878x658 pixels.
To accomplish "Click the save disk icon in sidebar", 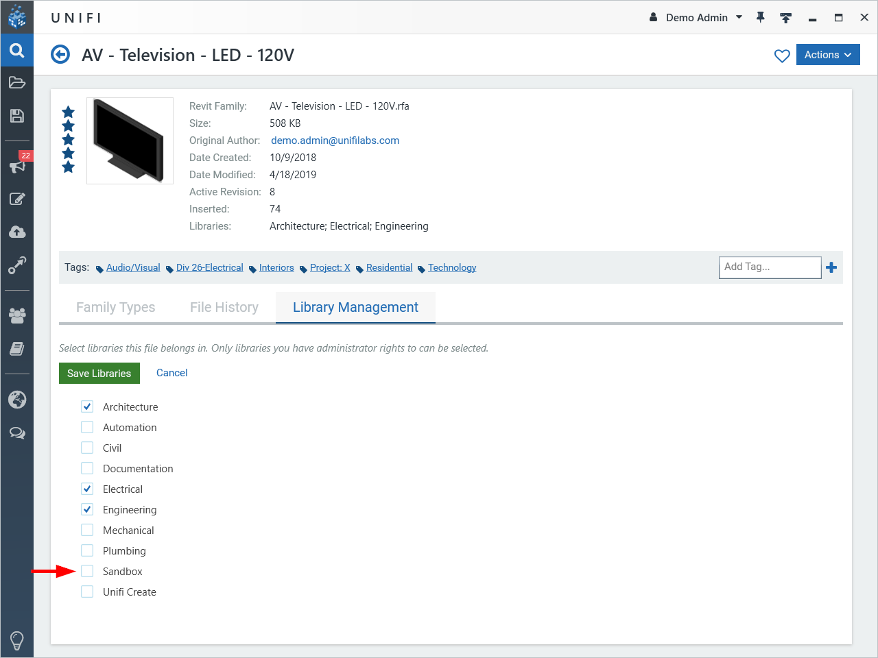I will pos(17,116).
